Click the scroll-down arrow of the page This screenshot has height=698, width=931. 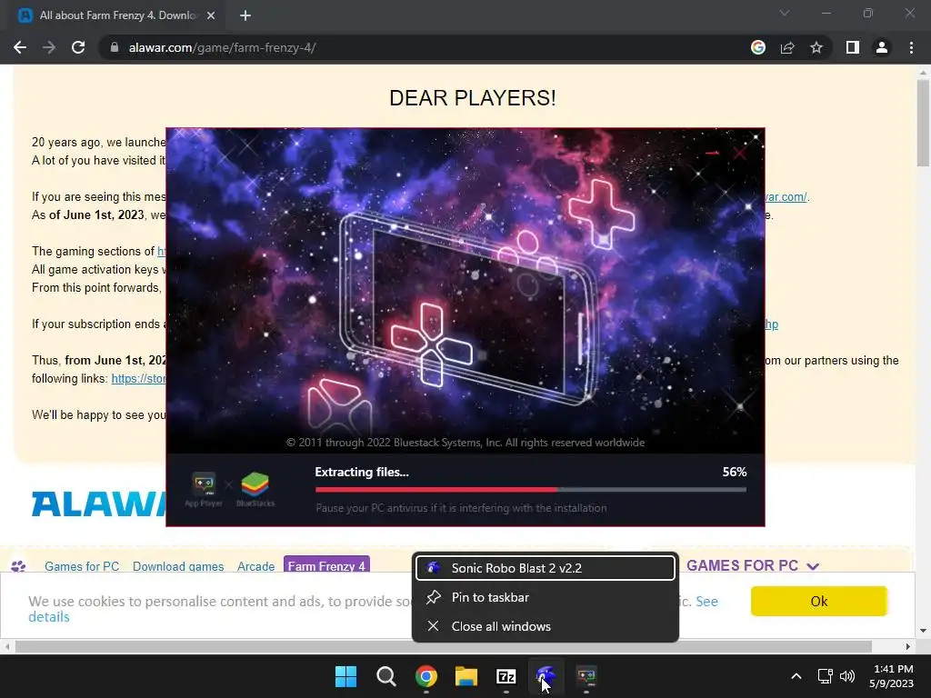point(923,631)
